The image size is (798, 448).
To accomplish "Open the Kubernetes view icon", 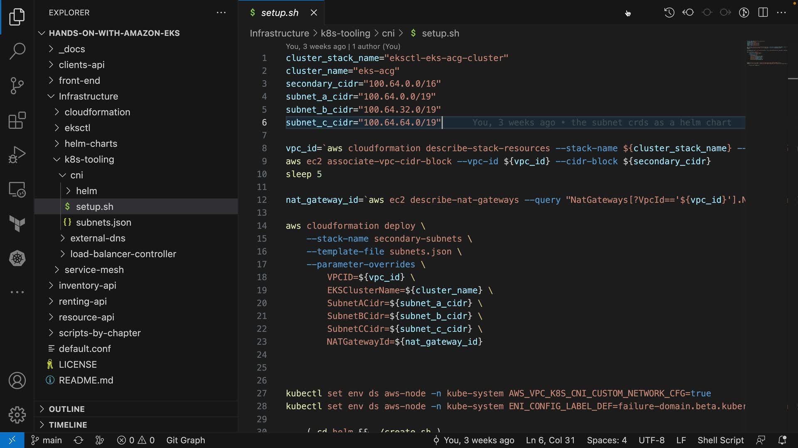I will (x=17, y=258).
